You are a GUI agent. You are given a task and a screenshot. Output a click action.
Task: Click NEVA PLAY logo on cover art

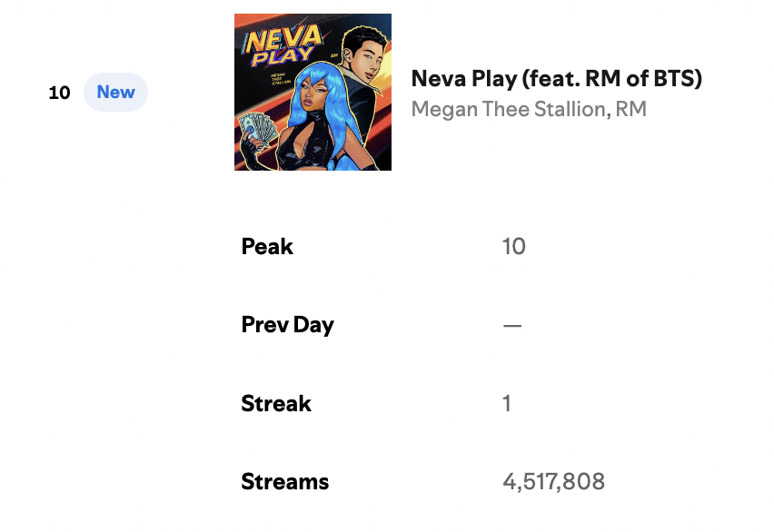[282, 45]
